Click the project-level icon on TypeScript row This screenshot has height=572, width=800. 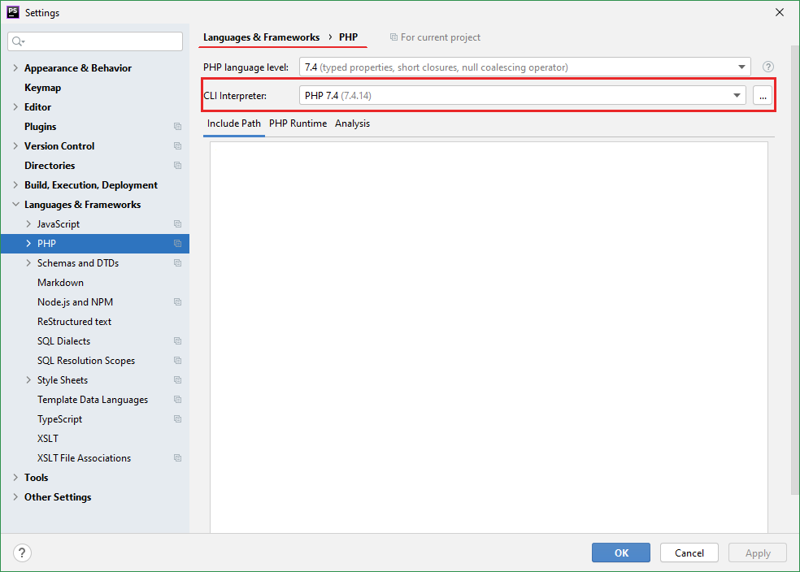(x=177, y=419)
